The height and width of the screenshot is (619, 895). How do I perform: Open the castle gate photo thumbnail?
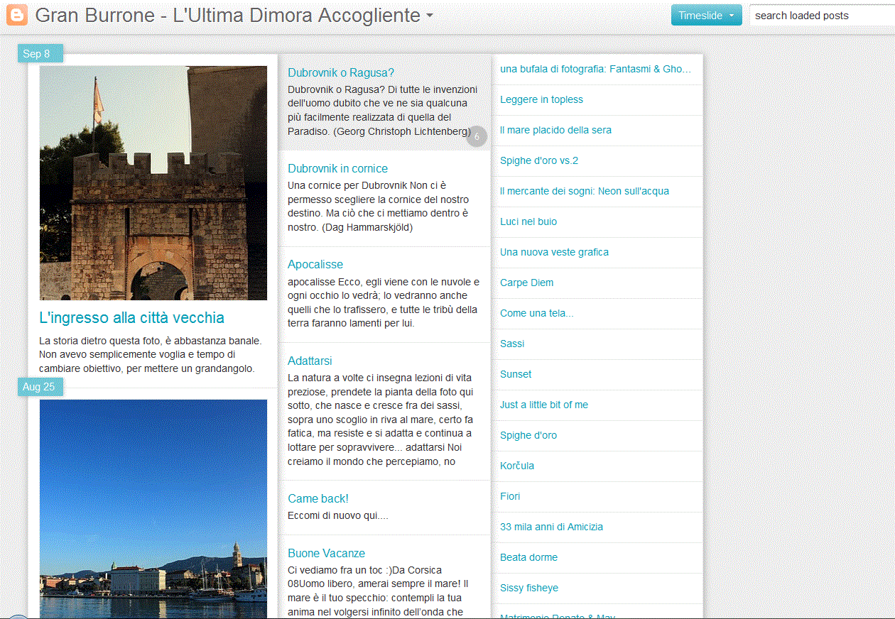point(153,183)
